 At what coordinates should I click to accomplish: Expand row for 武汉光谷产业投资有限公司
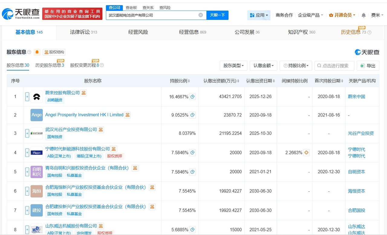click(x=27, y=133)
